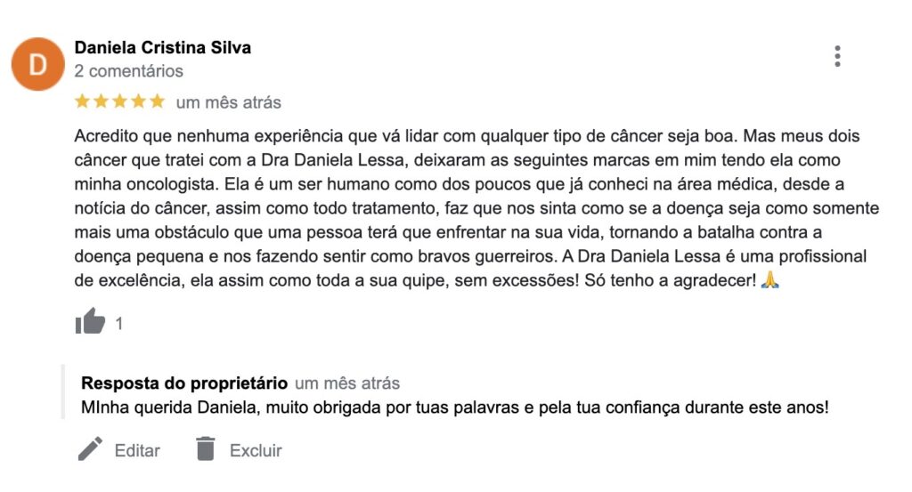Click review timestamp 'um mês atrás' by stars
912x492 pixels.
[x=229, y=103]
